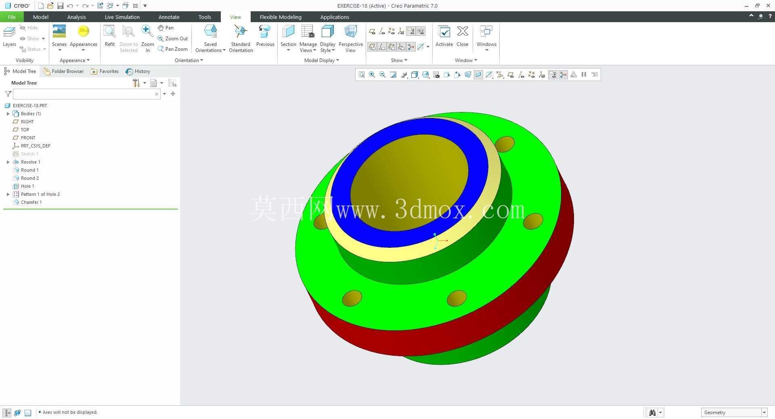
Task: Click the Appearances button
Action: [x=83, y=38]
